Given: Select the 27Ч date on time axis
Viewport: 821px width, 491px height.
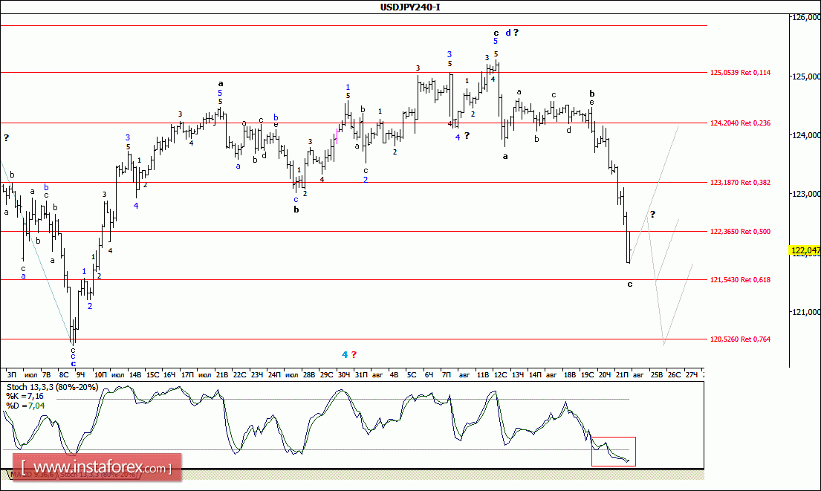Looking at the screenshot, I should 691,375.
